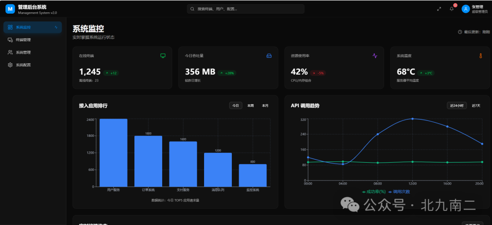492x225 pixels.
Task: Click the API 调用趋势 heading
Action: coord(305,106)
